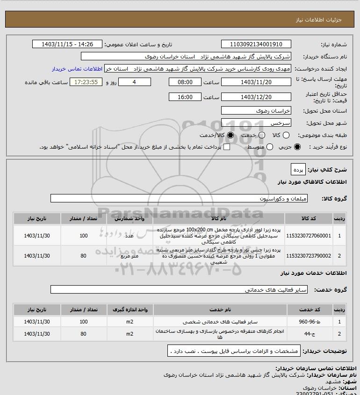This screenshot has height=395, width=360.
Task: Click quantity 80 in services table
Action: tap(83, 334)
